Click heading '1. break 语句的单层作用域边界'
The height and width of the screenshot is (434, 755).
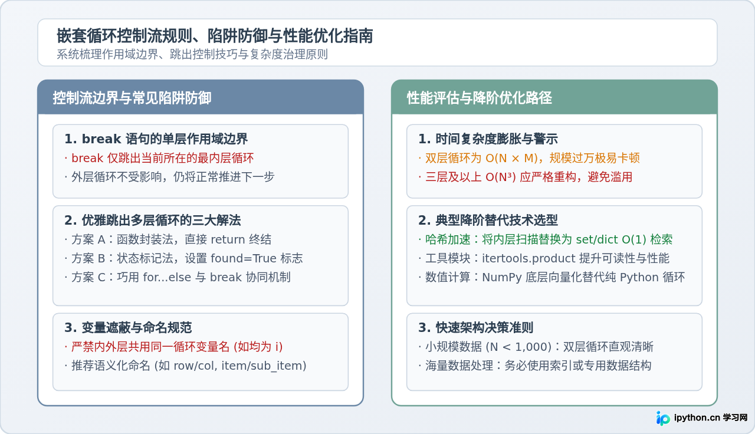(x=156, y=139)
